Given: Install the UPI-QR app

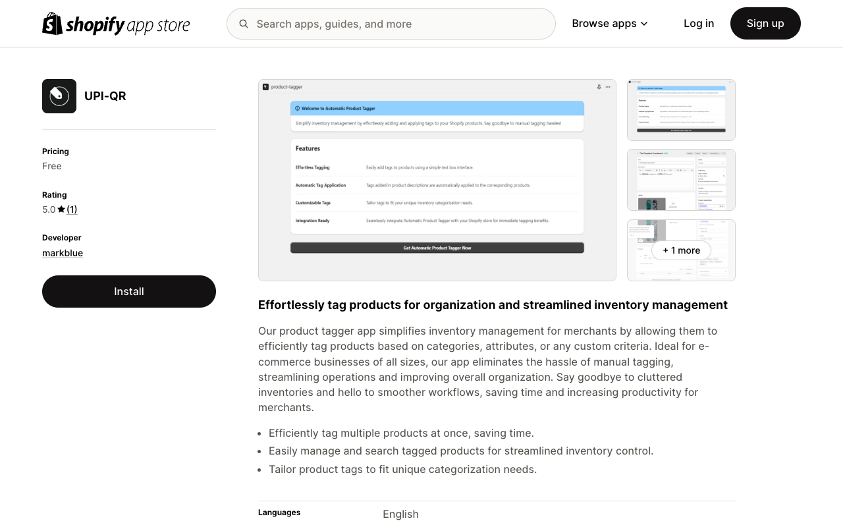Looking at the screenshot, I should pos(129,291).
